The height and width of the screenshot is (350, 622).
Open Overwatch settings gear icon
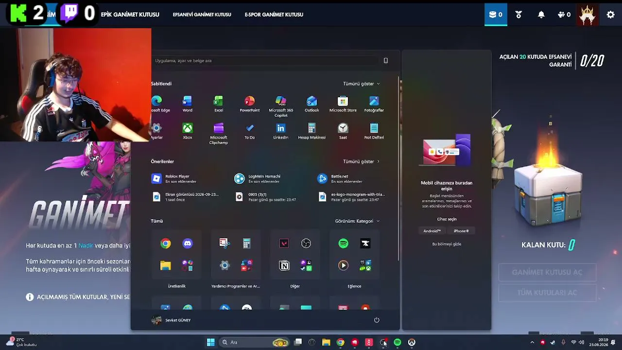point(611,15)
